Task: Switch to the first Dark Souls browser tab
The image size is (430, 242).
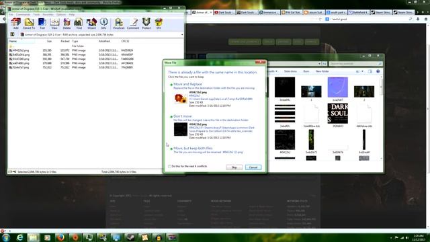Action: (x=224, y=12)
